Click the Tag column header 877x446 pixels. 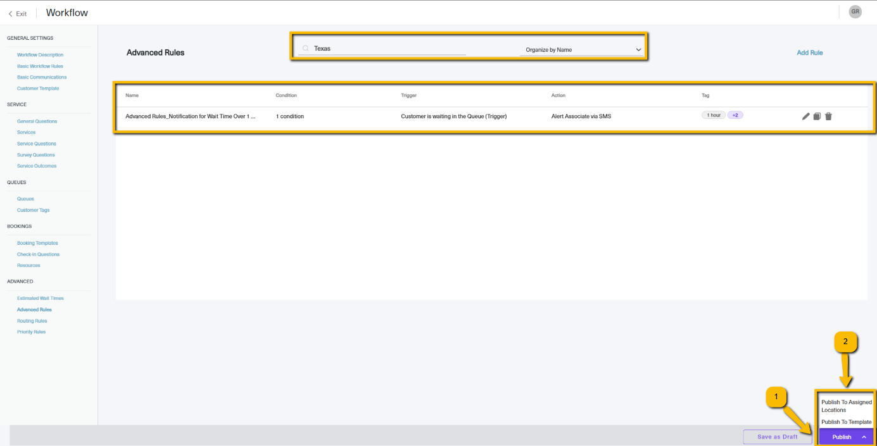(x=705, y=96)
